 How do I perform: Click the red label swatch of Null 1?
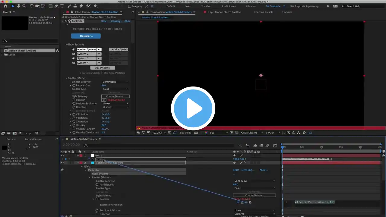[81, 156]
